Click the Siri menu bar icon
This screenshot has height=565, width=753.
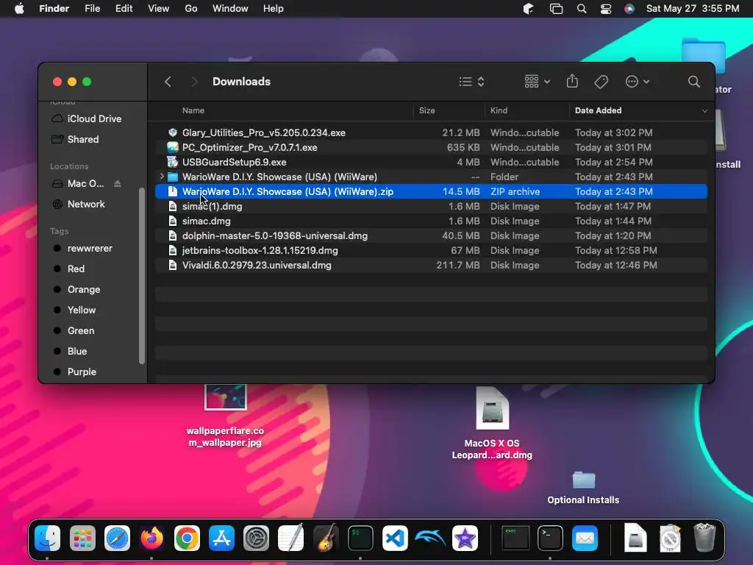pyautogui.click(x=629, y=9)
